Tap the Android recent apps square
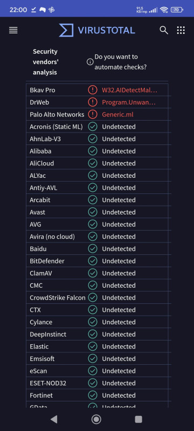Screen dimensions: 194x431 (x=138, y=419)
